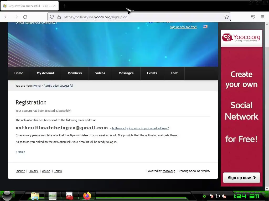
Task: Open the Home navigation menu item
Action: coord(19,73)
